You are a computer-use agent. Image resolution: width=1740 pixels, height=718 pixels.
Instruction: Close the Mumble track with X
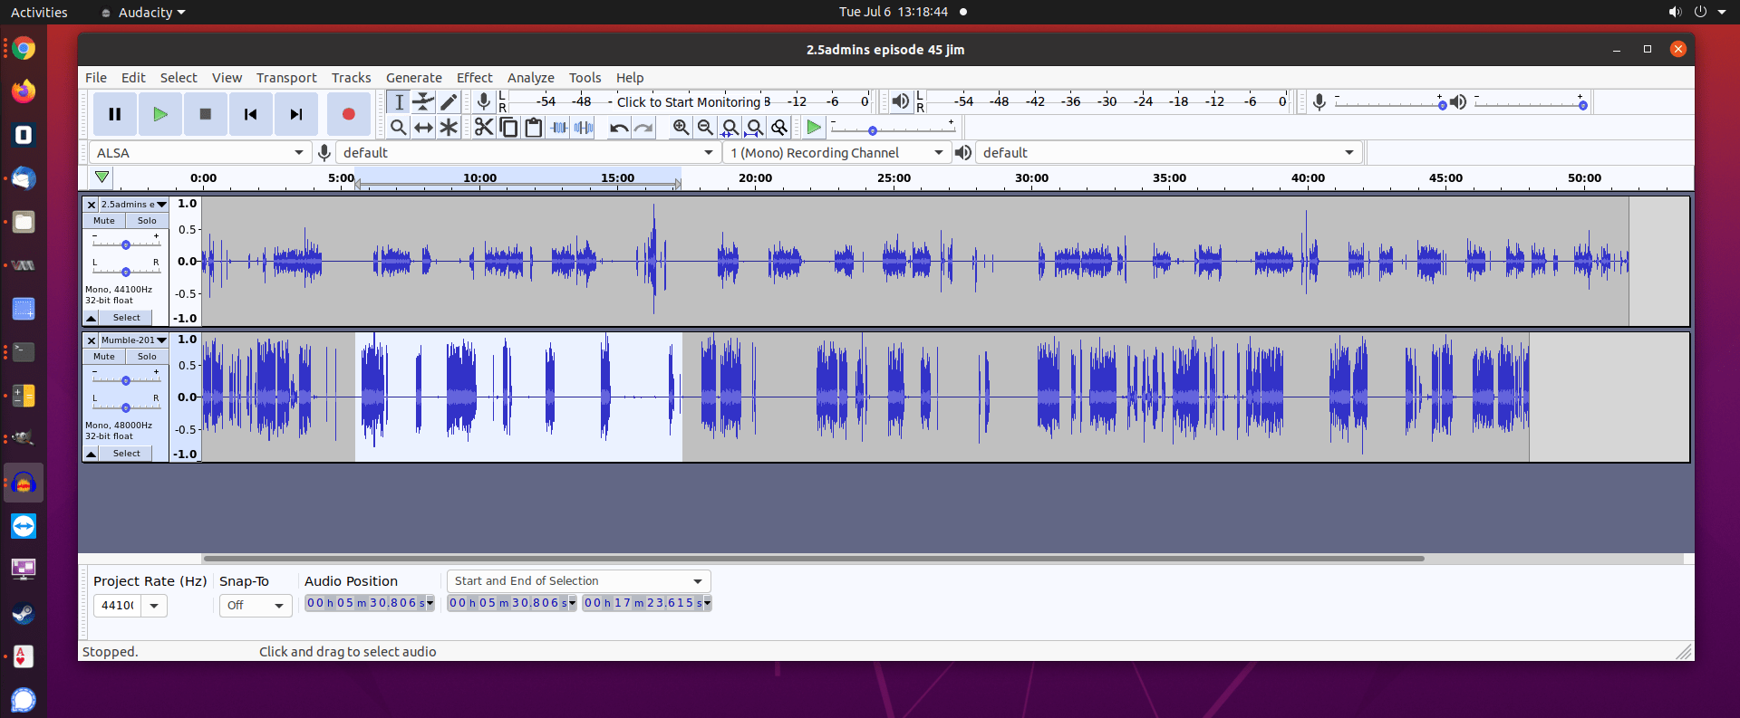pos(91,340)
